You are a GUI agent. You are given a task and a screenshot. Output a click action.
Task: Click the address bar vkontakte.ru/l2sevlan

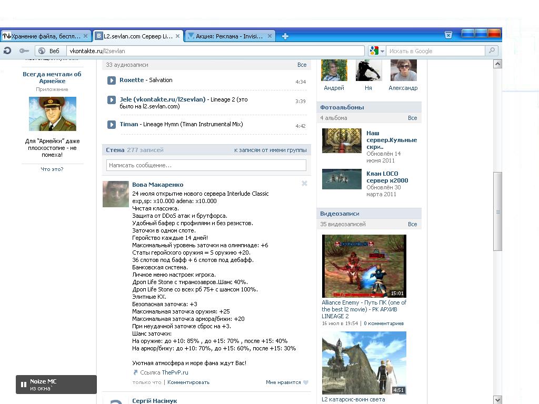tap(215, 51)
